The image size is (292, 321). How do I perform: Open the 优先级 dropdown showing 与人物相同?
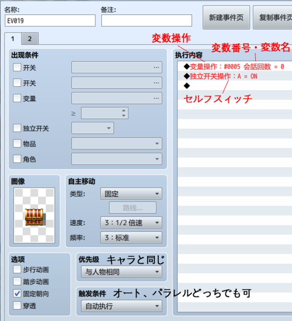122,272
